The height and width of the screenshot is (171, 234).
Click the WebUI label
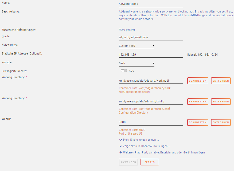6,119
